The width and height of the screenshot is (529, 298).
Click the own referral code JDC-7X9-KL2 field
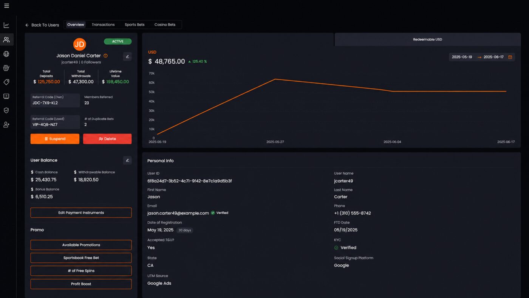(x=55, y=100)
